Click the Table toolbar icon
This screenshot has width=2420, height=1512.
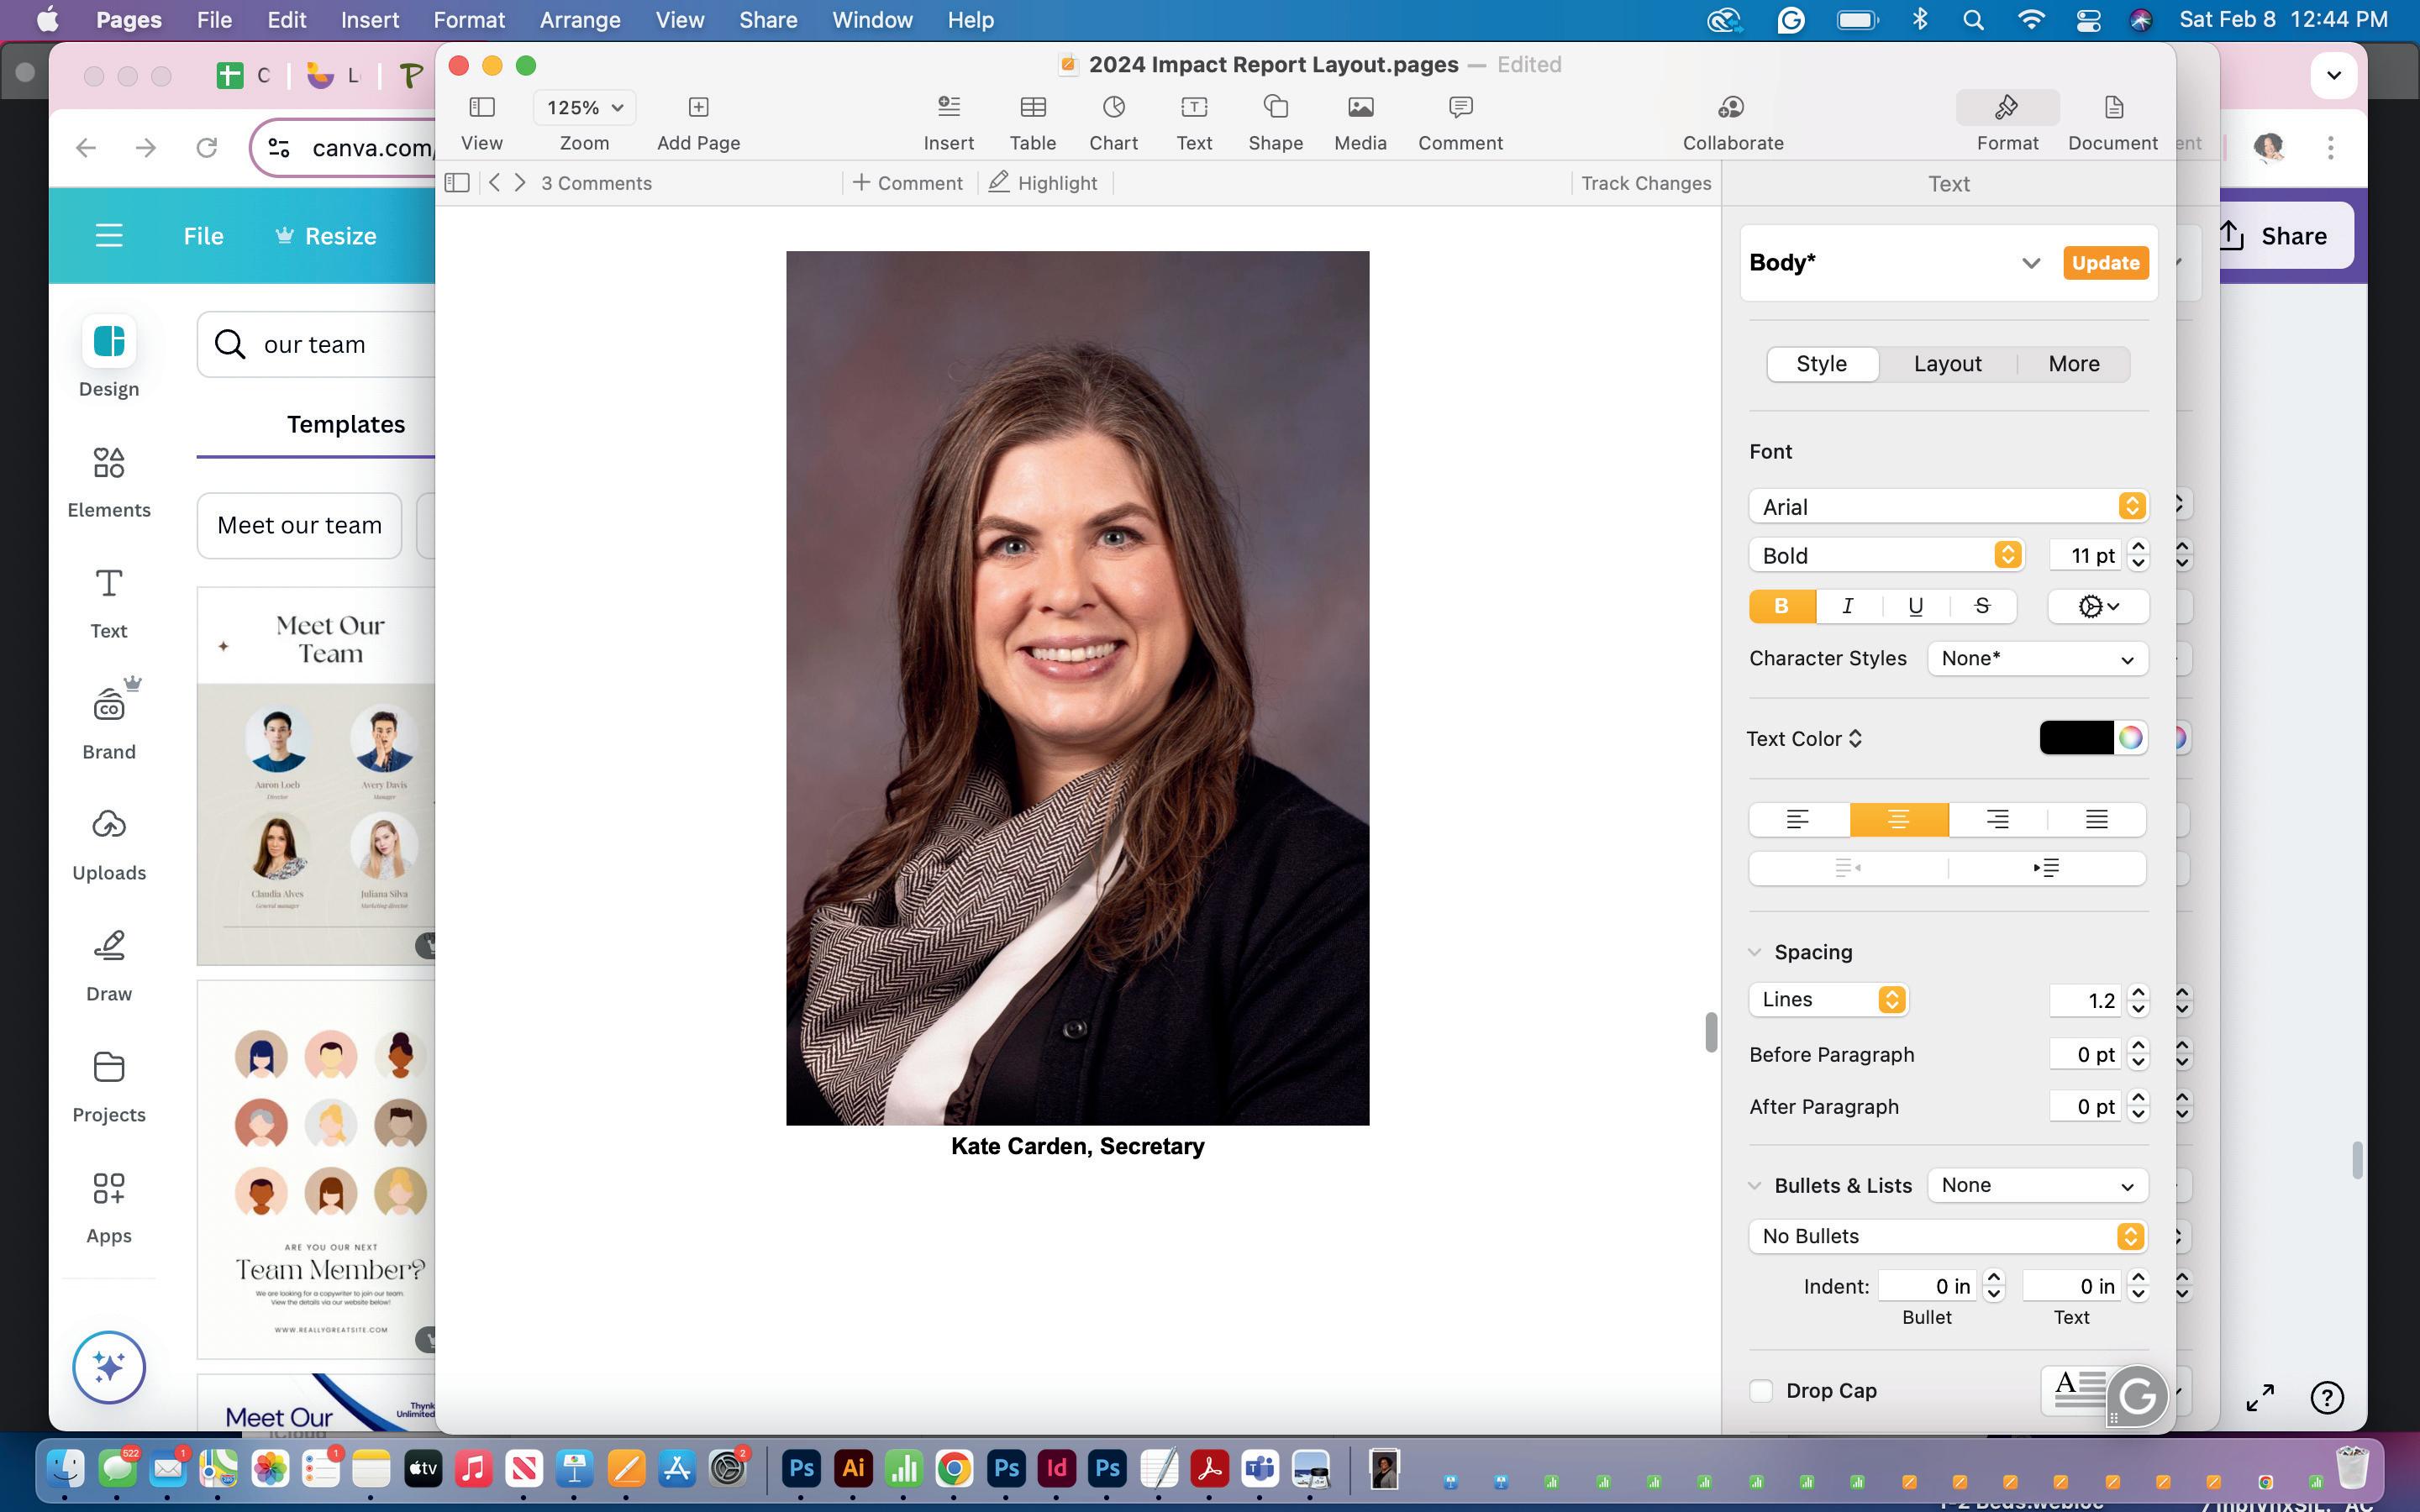[x=1032, y=108]
